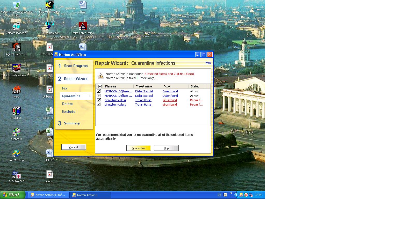Click Norton AntiVirus title bar icon
Image resolution: width=404 pixels, height=238 pixels.
56,54
